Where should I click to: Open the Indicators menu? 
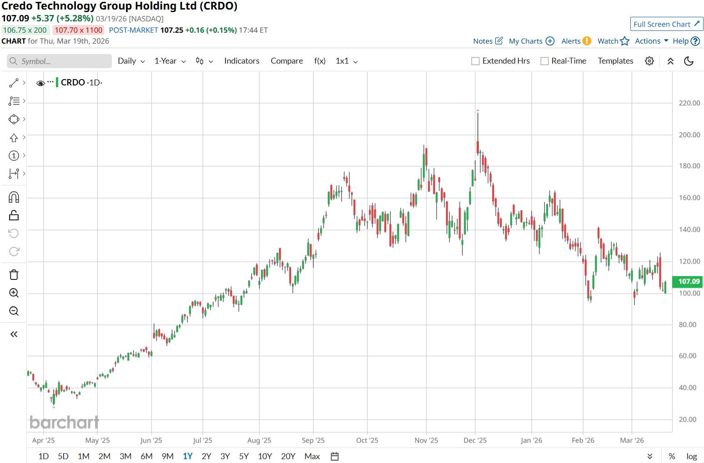click(x=241, y=61)
